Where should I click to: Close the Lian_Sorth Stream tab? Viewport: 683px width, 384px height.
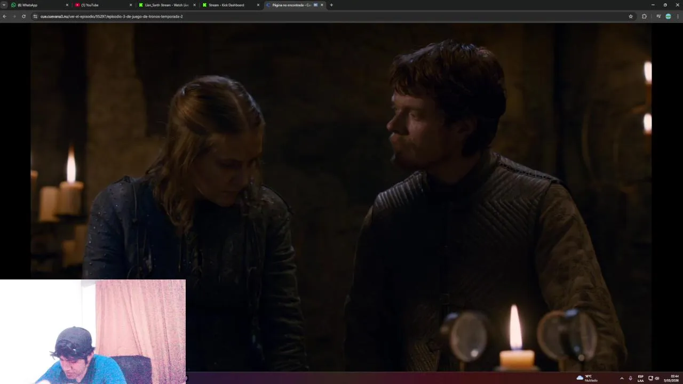[194, 5]
